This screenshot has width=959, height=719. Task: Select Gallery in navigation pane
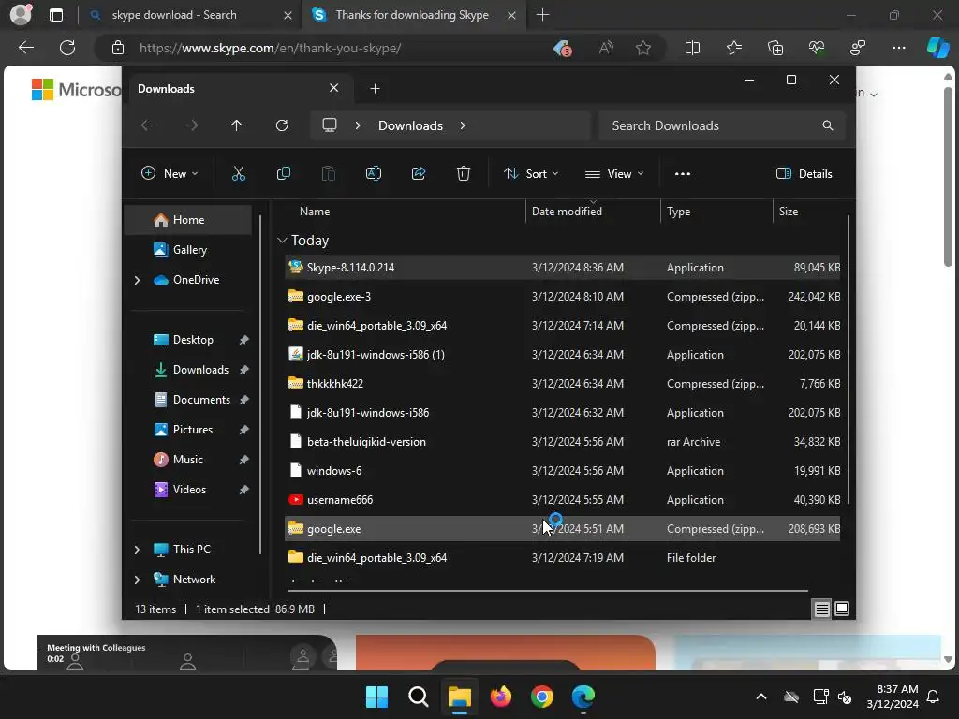(189, 249)
